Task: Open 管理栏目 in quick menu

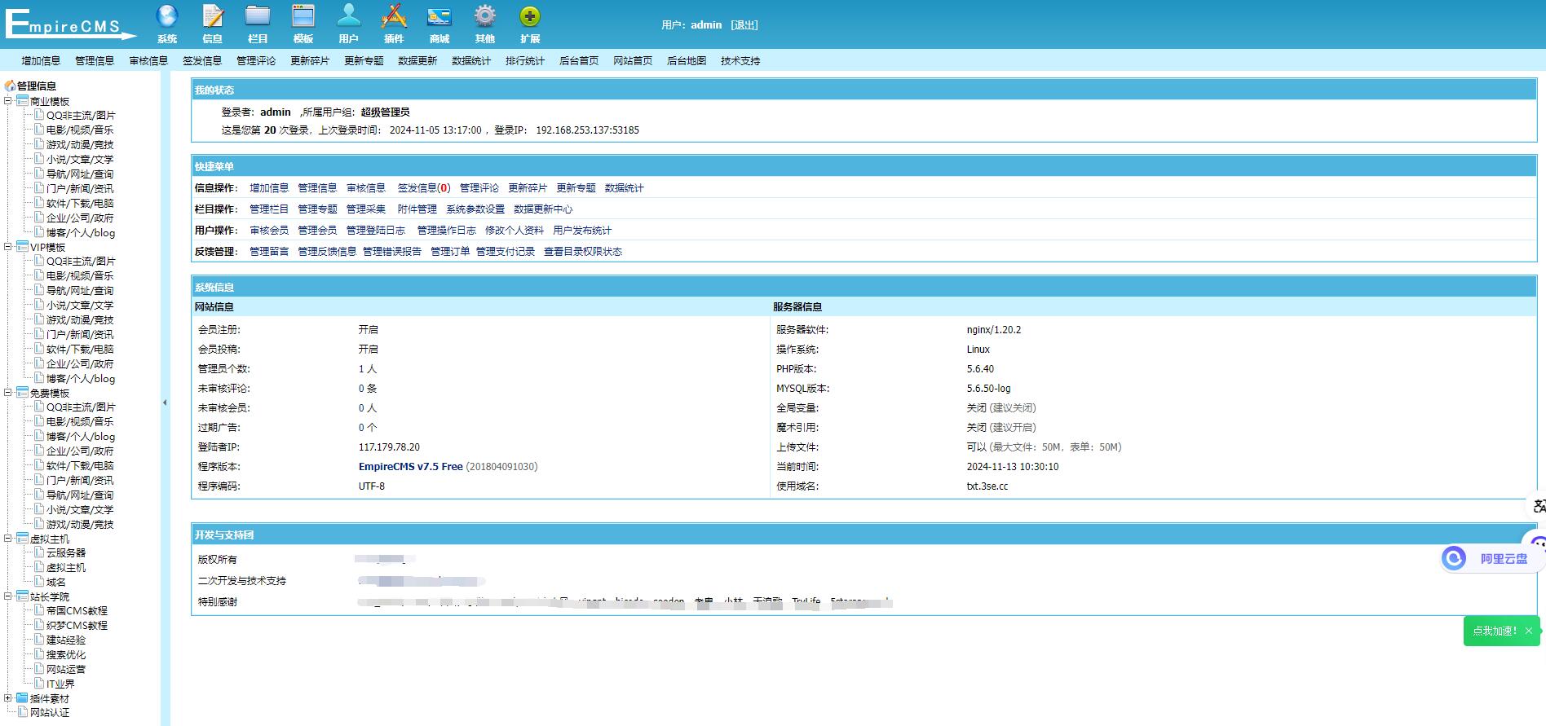Action: [269, 209]
